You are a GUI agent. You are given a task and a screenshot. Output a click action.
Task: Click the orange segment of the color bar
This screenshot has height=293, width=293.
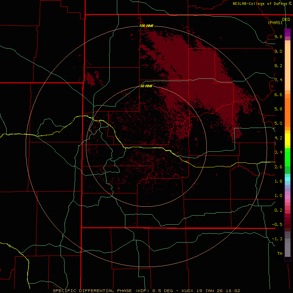tap(287, 112)
